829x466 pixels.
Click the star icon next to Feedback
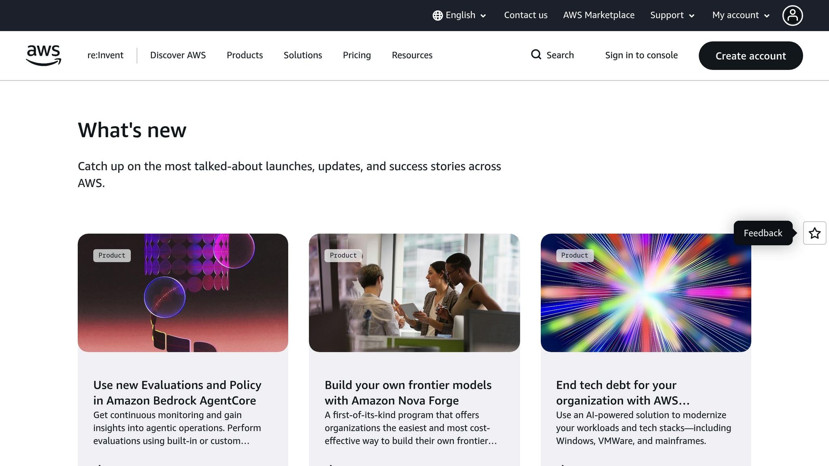tap(814, 233)
